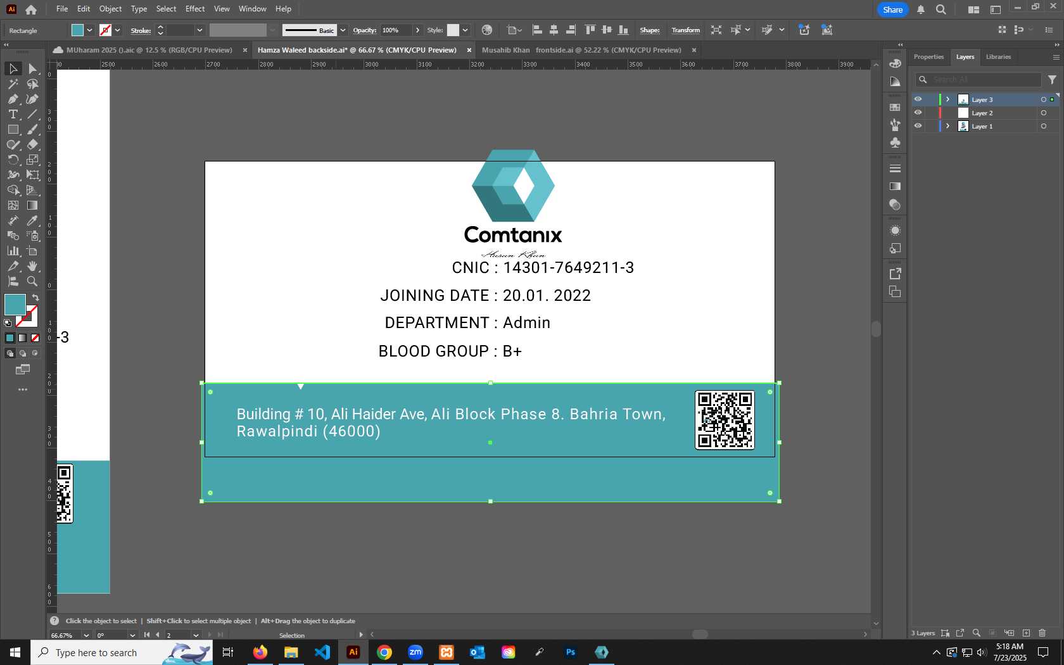The image size is (1064, 665).
Task: Open the Stroke panel link
Action: [x=141, y=30]
